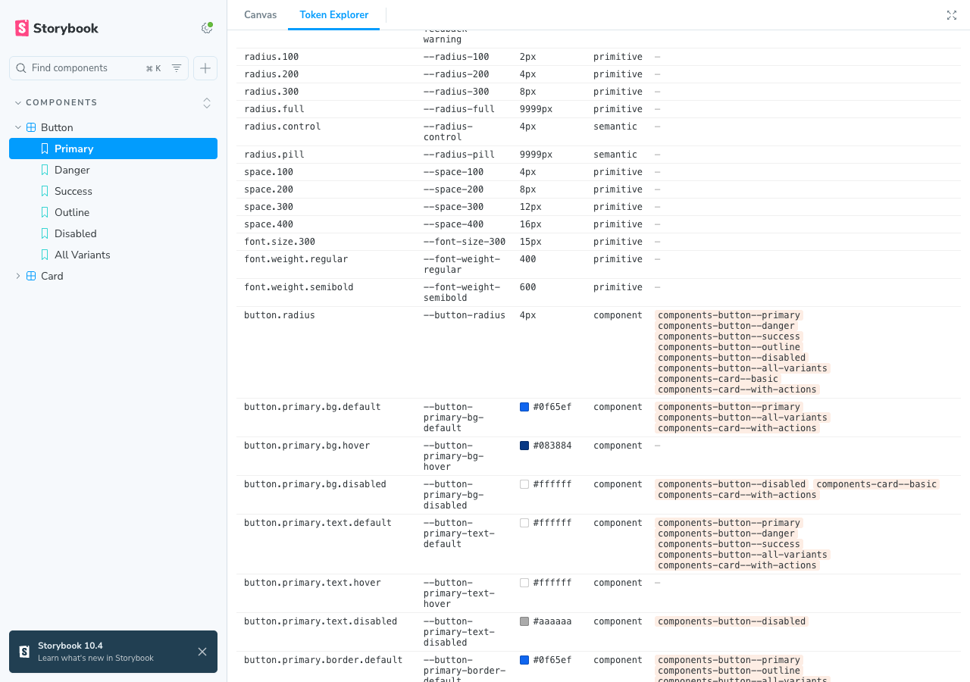Click the 600 value for font.weight.semibold

[x=528, y=287]
